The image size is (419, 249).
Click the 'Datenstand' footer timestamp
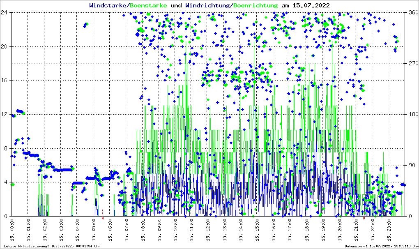coord(378,246)
